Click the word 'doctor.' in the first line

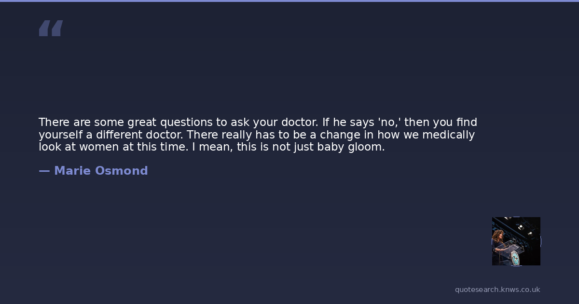point(296,123)
